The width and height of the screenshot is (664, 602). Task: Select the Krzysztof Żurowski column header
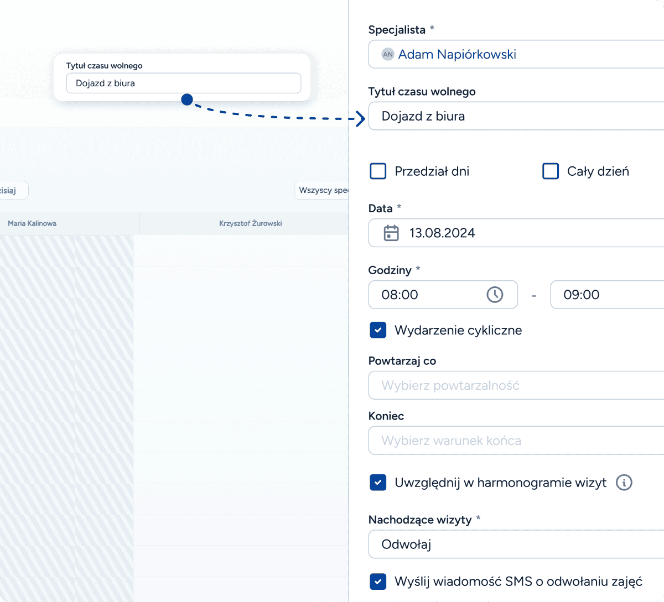pos(250,223)
